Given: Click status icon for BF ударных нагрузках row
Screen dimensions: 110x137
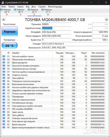Looking at the screenshot, I should pyautogui.click(x=4, y=87).
